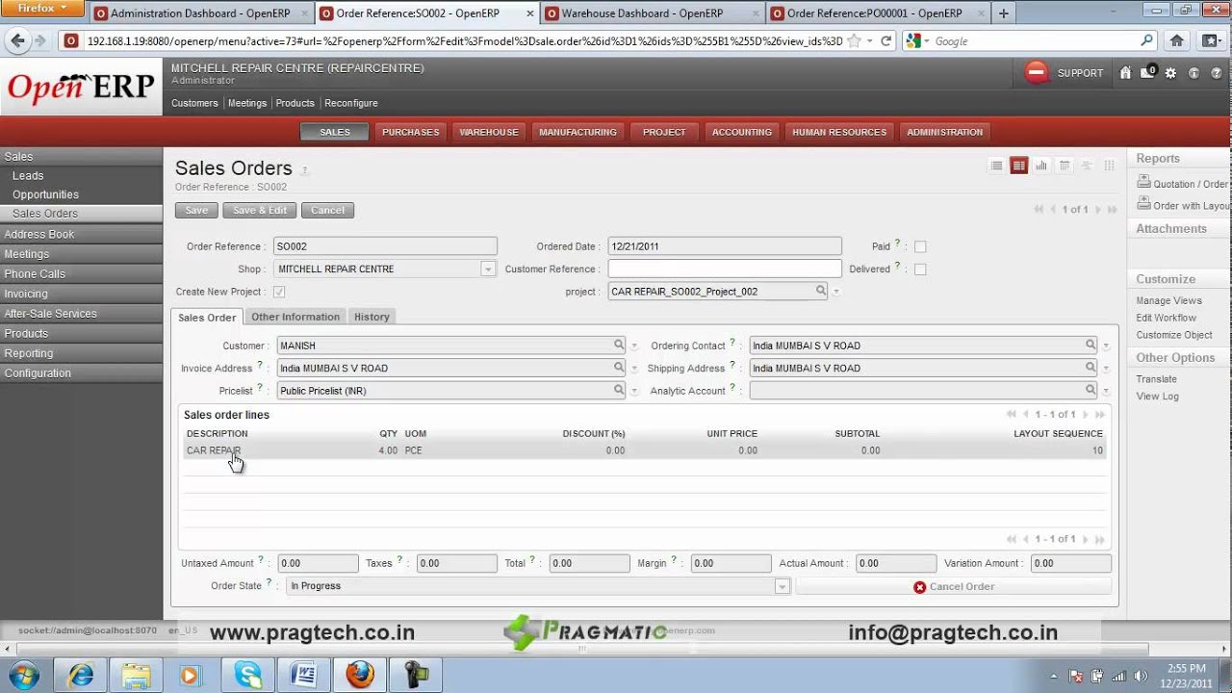Click the Save & Edit button
1232x693 pixels.
[260, 210]
